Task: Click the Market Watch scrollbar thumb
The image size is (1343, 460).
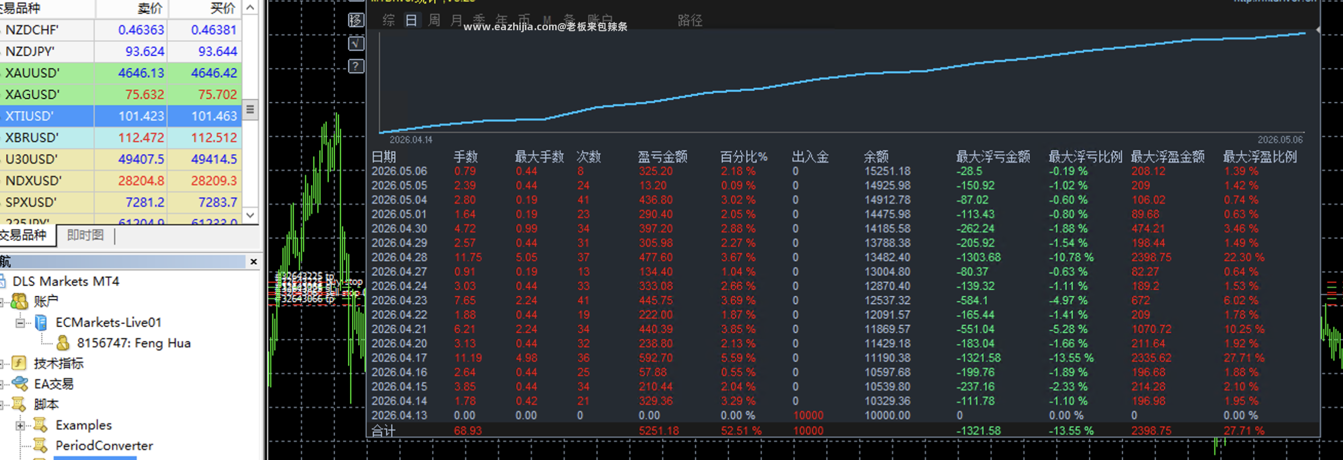Action: tap(250, 110)
